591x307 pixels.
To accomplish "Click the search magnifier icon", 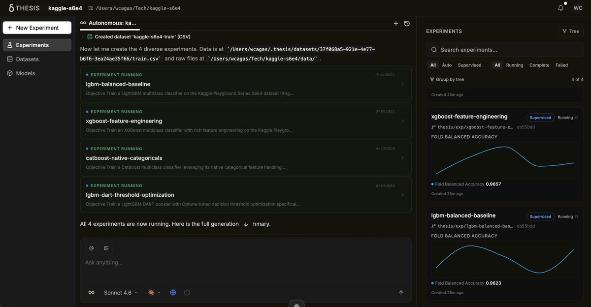I will [x=434, y=50].
